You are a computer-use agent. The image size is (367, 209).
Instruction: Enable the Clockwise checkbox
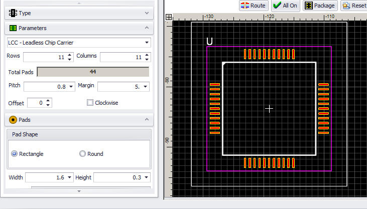90,103
